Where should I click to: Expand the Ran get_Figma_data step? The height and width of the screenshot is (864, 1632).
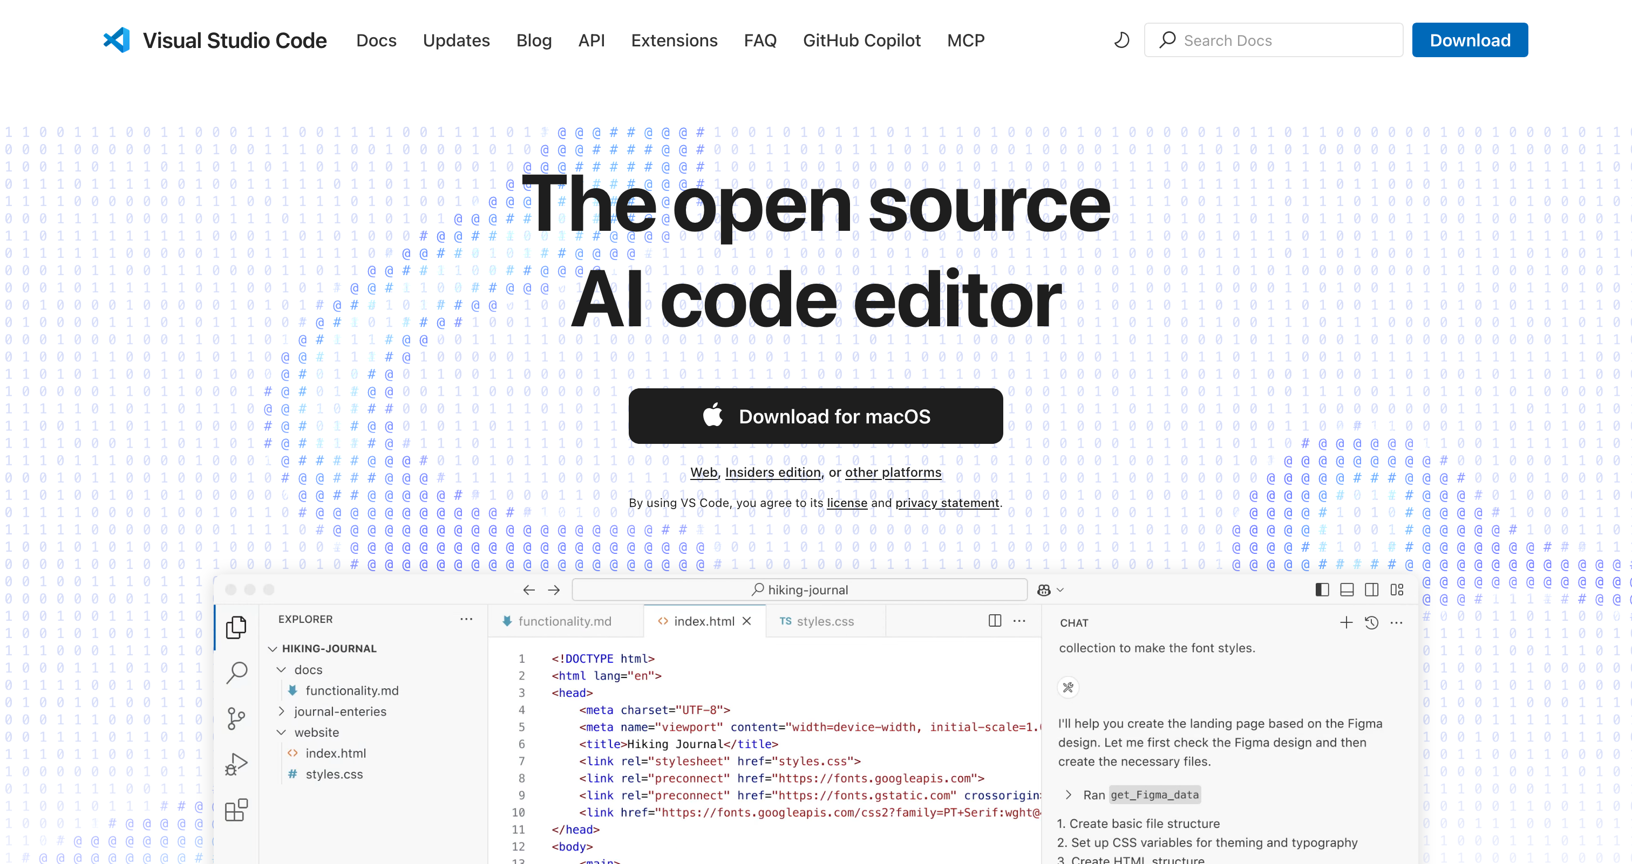tap(1068, 795)
